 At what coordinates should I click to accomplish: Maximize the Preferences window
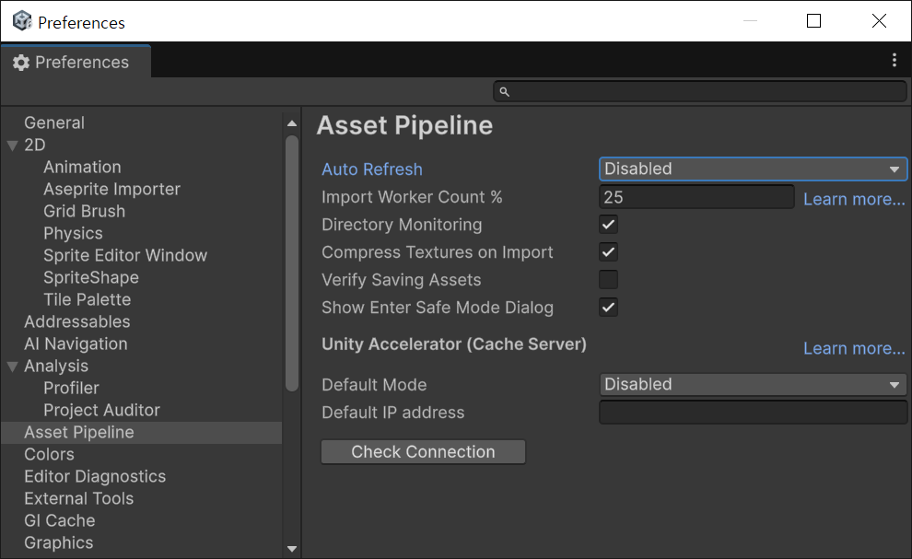click(813, 21)
